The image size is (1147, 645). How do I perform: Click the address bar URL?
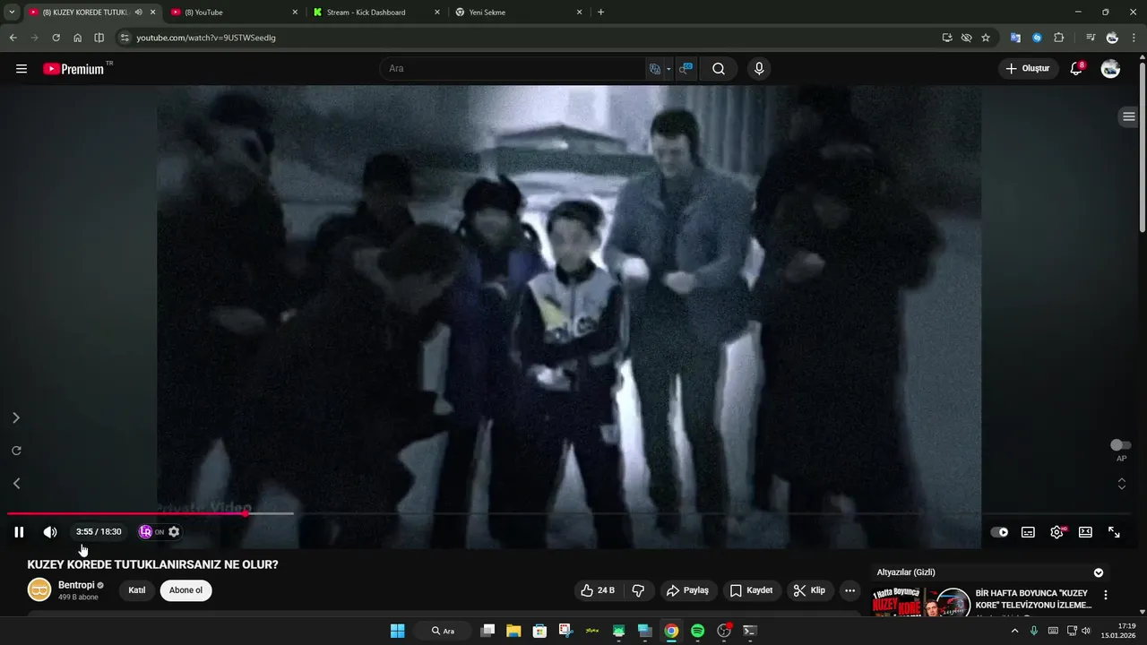[x=206, y=38]
